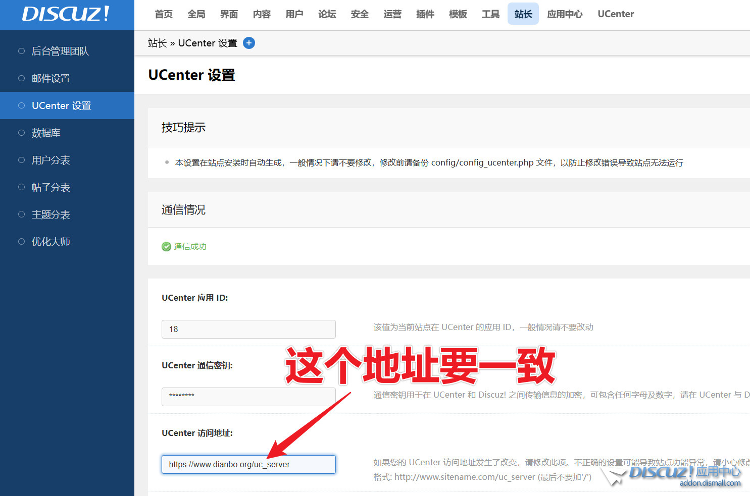This screenshot has height=496, width=750.
Task: Open the 内容 menu
Action: 262,14
